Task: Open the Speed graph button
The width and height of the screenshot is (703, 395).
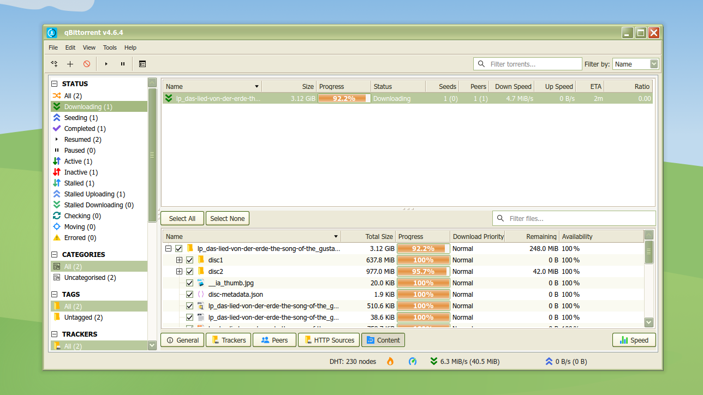Action: click(634, 340)
